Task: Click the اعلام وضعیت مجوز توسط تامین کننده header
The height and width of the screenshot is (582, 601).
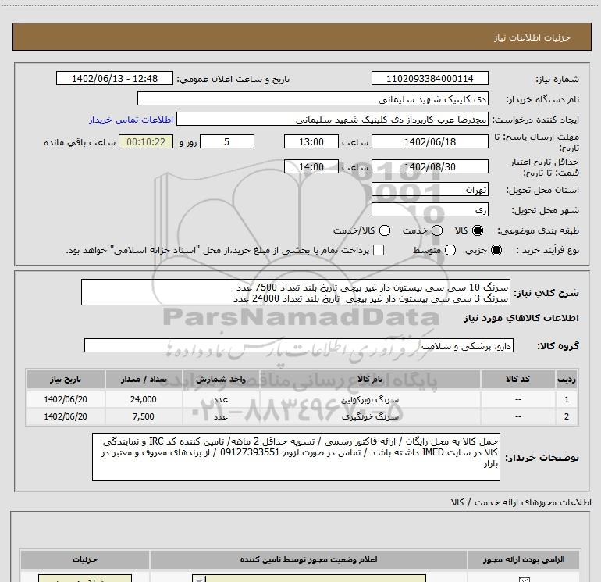Action: point(308,560)
